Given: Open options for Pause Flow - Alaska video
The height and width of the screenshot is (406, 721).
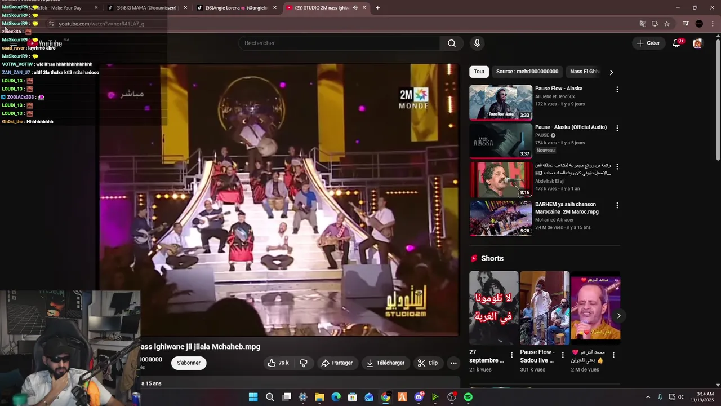Looking at the screenshot, I should [x=617, y=90].
